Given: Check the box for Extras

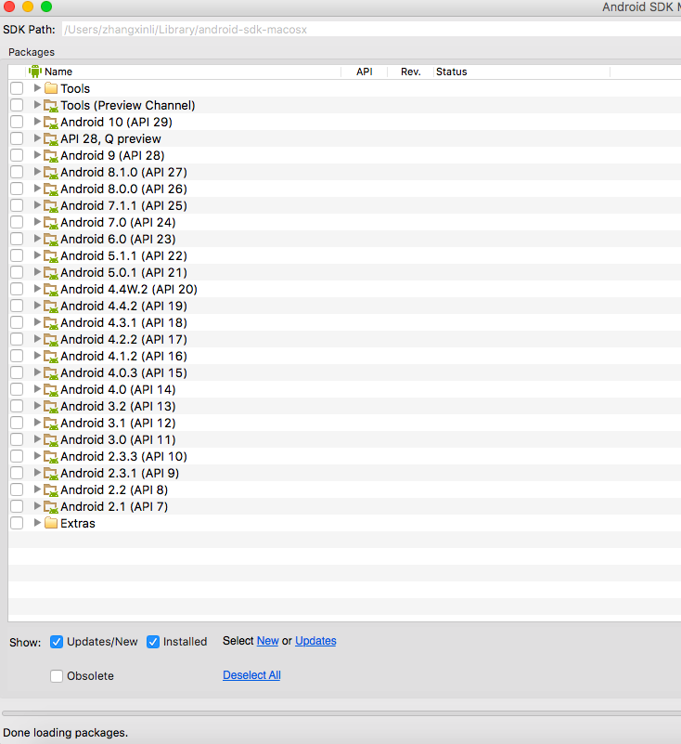Looking at the screenshot, I should point(17,523).
